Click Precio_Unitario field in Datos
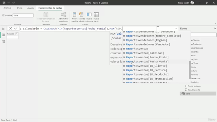The width and height of the screenshot is (217, 122). 194,86
